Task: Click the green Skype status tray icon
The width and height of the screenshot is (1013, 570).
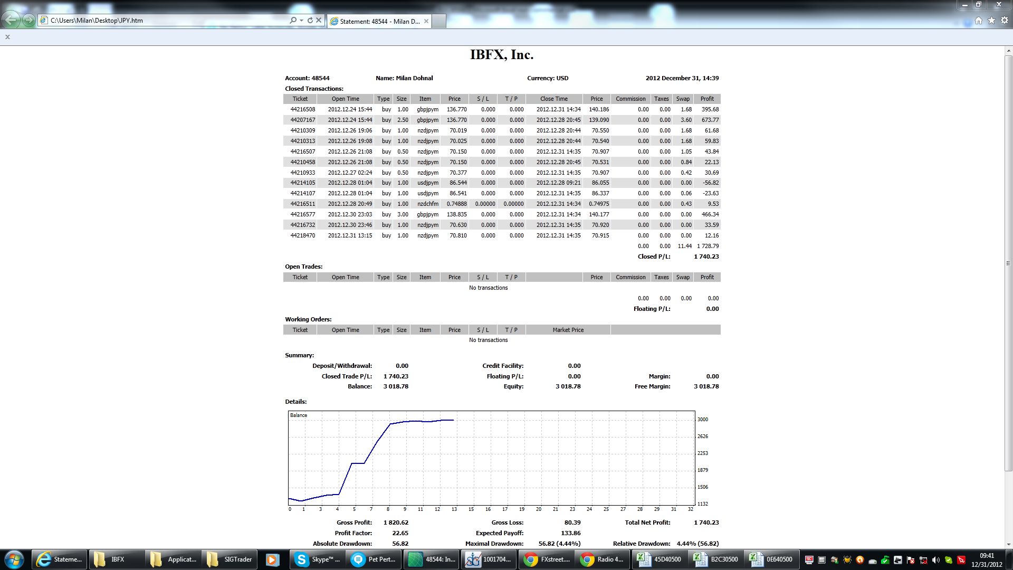Action: click(949, 560)
